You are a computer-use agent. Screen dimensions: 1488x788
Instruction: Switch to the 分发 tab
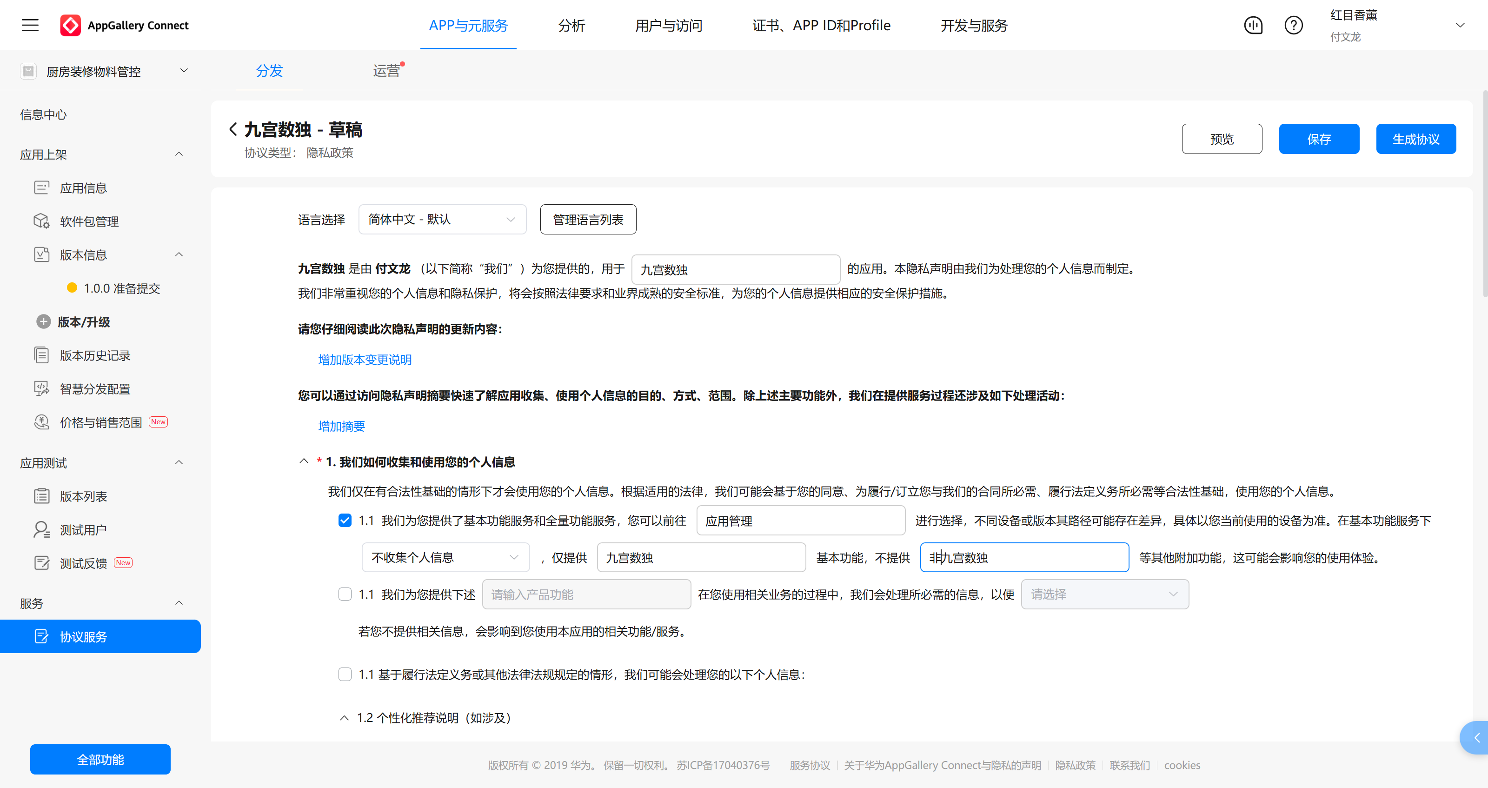click(269, 71)
